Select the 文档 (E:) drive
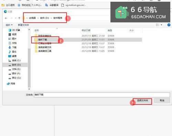Image resolution: width=172 pixels, height=136 pixels. tap(14, 69)
